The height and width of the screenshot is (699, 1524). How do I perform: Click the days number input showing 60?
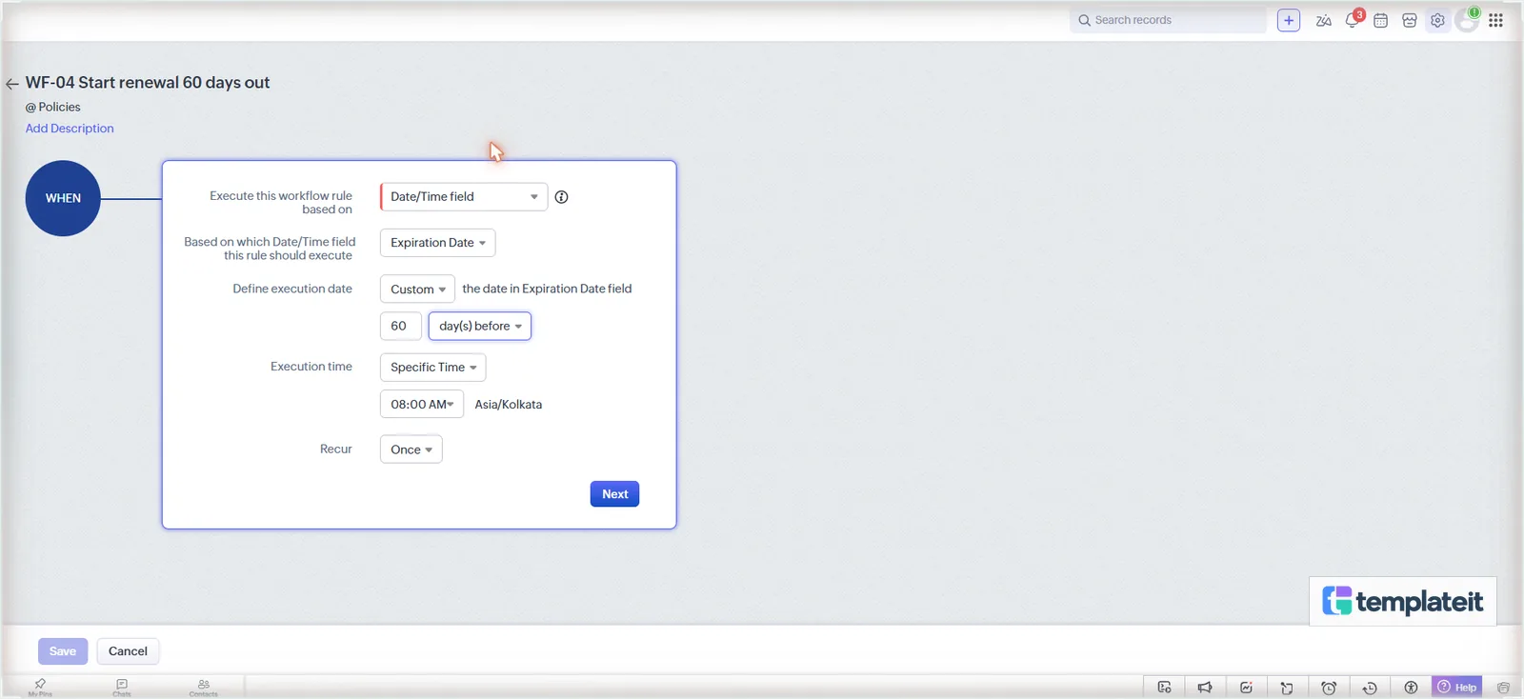point(400,327)
